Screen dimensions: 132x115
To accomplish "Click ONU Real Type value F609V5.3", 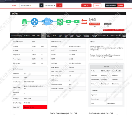I will point(27,103).
